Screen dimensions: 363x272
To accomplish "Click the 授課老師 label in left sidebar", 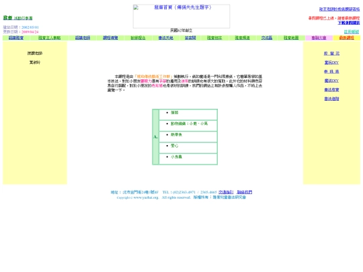I will pyautogui.click(x=35, y=53).
